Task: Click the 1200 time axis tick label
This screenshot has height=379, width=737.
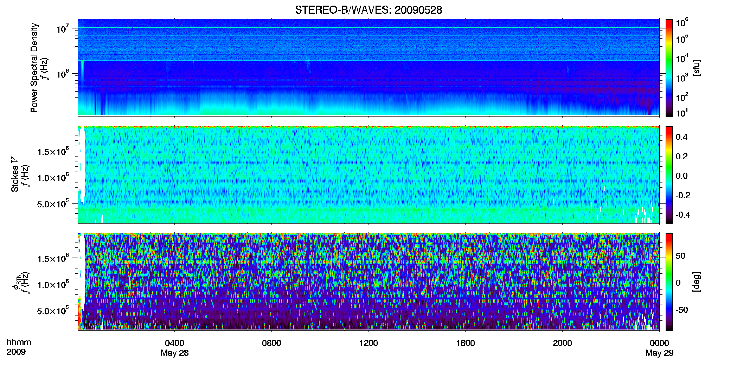Action: click(x=368, y=343)
